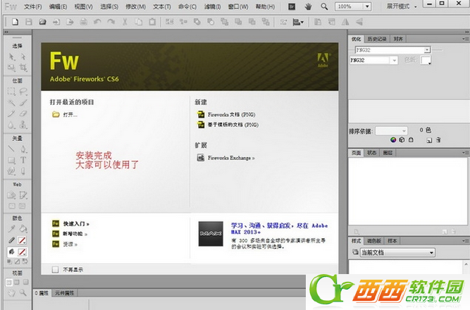Click the Cut toolbar icon
470x310 pixels.
pyautogui.click(x=125, y=22)
